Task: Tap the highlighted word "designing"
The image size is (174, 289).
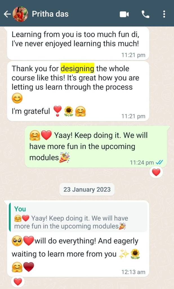Action: [x=77, y=69]
